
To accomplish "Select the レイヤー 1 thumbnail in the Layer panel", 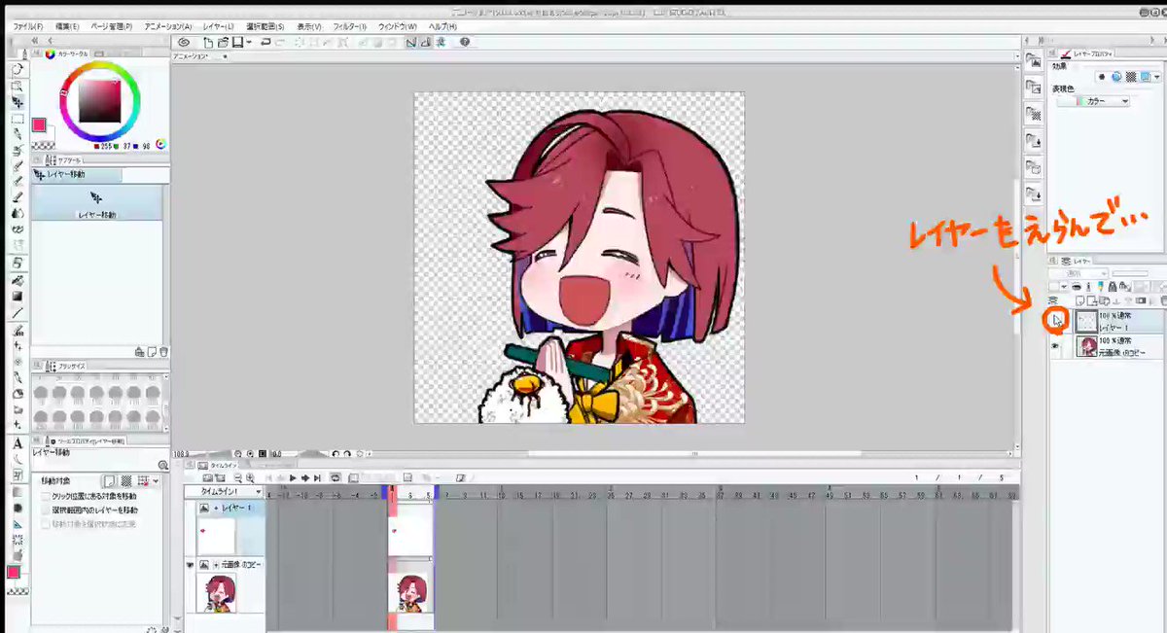I will (x=1085, y=321).
